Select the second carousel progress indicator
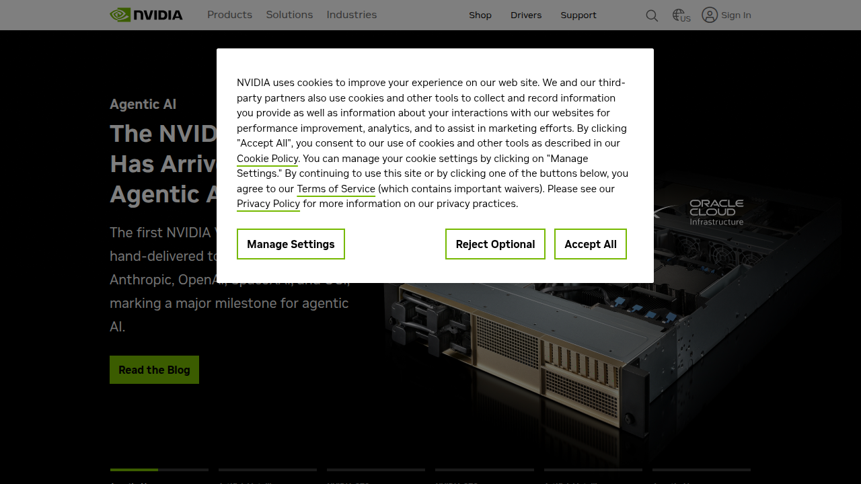861x484 pixels. click(x=268, y=470)
